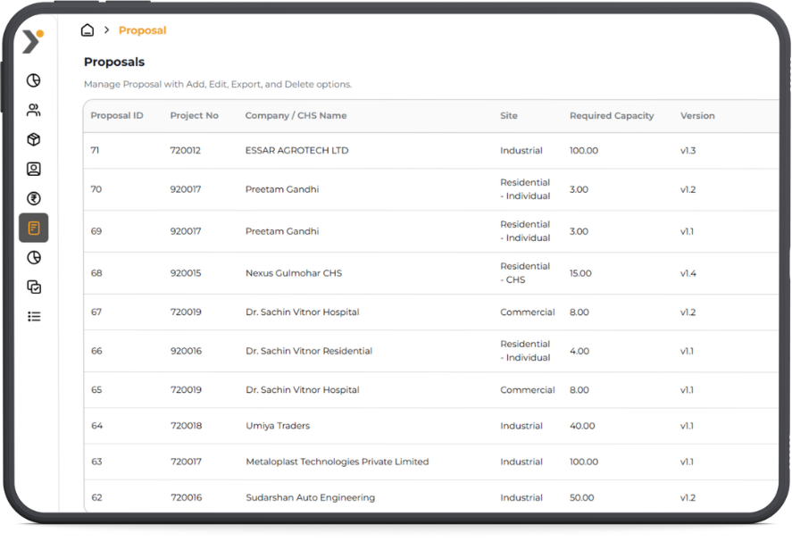Click the Company / CHS Name column header
This screenshot has height=541, width=792.
296,116
